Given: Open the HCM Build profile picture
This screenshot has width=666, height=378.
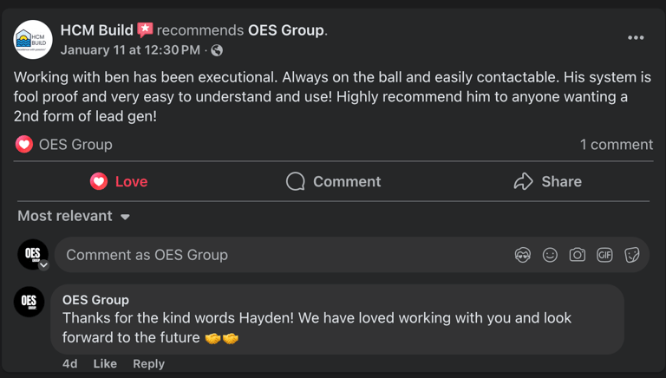Looking at the screenshot, I should coord(33,39).
